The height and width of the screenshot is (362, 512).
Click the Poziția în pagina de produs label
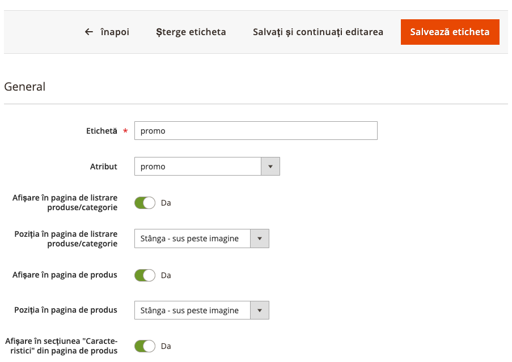pos(66,310)
